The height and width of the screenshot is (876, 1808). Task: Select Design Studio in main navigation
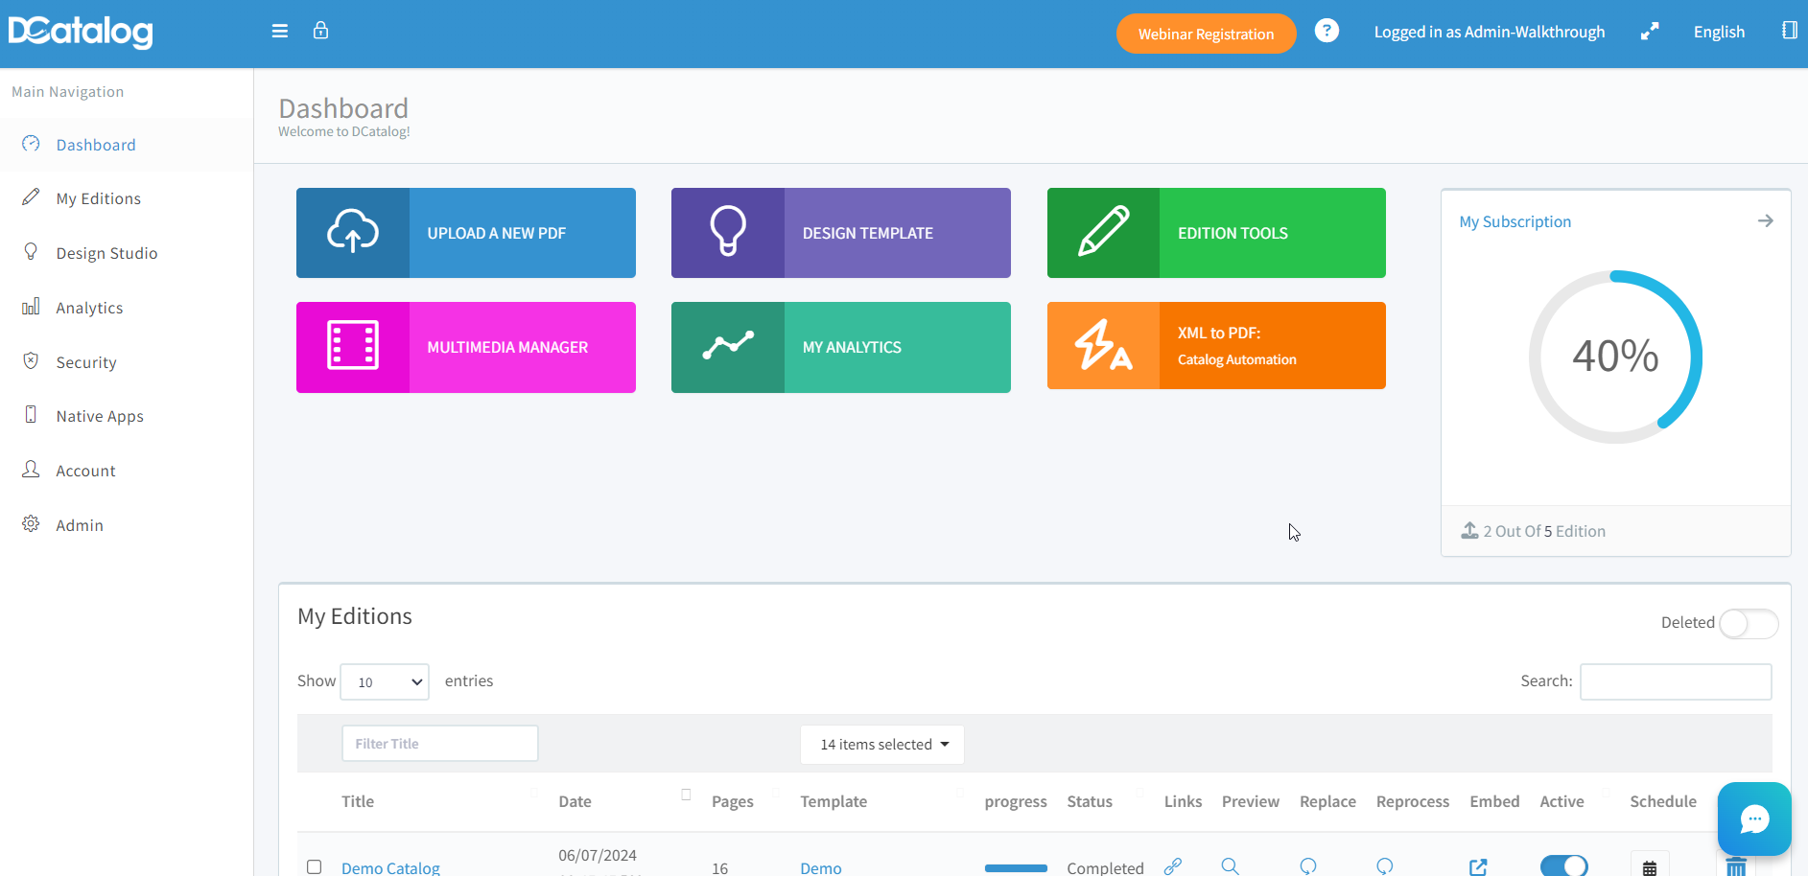[106, 253]
